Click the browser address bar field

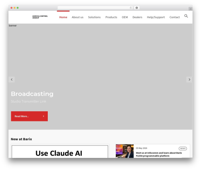[95, 8]
